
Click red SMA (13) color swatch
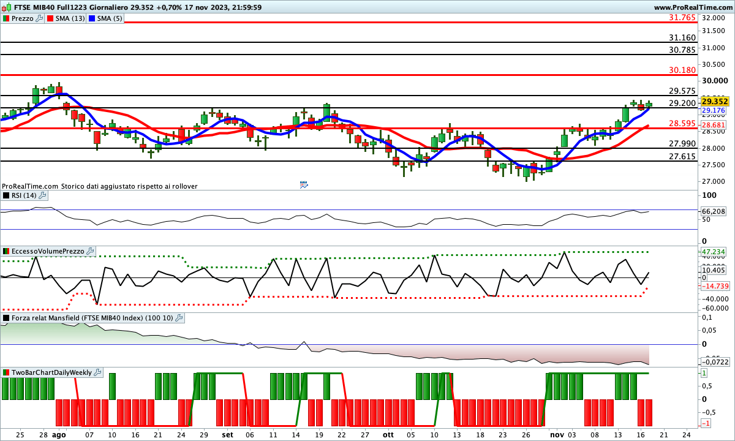pyautogui.click(x=50, y=18)
